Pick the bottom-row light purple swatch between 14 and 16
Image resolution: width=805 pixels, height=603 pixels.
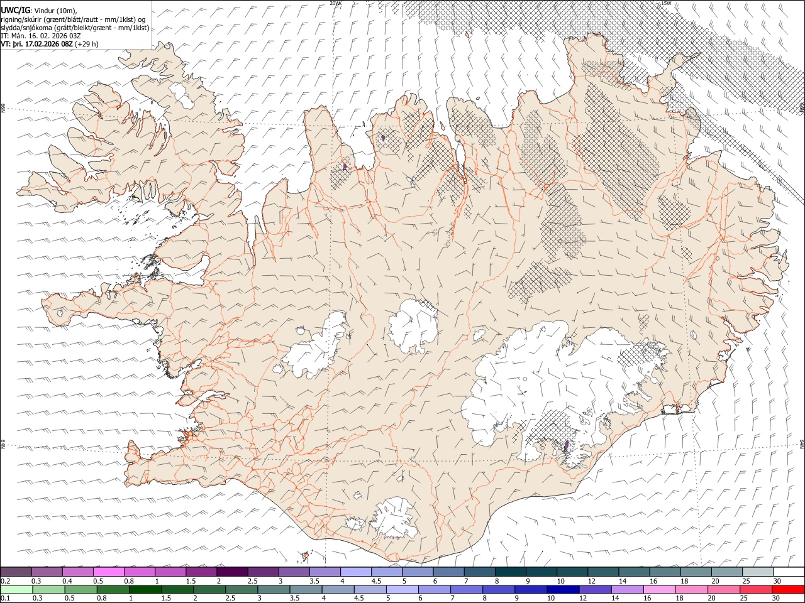coord(626,589)
